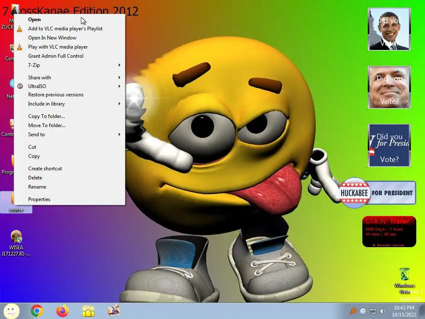This screenshot has height=319, width=425.
Task: Expand the 7-Zip submenu
Action: point(70,65)
